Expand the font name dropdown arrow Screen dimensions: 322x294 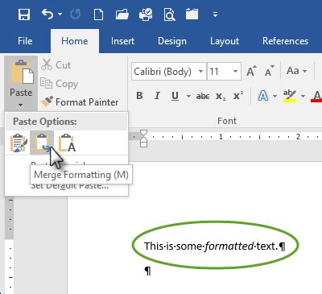pyautogui.click(x=200, y=72)
